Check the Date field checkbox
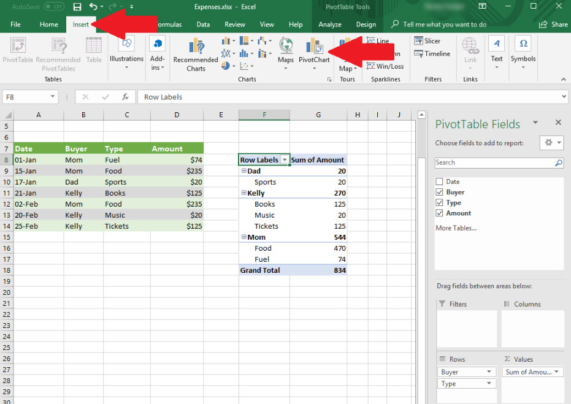 [439, 182]
